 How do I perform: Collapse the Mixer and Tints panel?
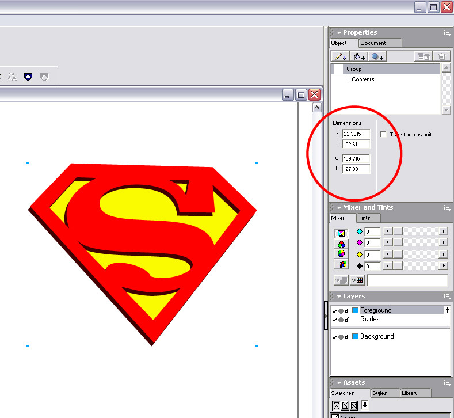(x=339, y=208)
